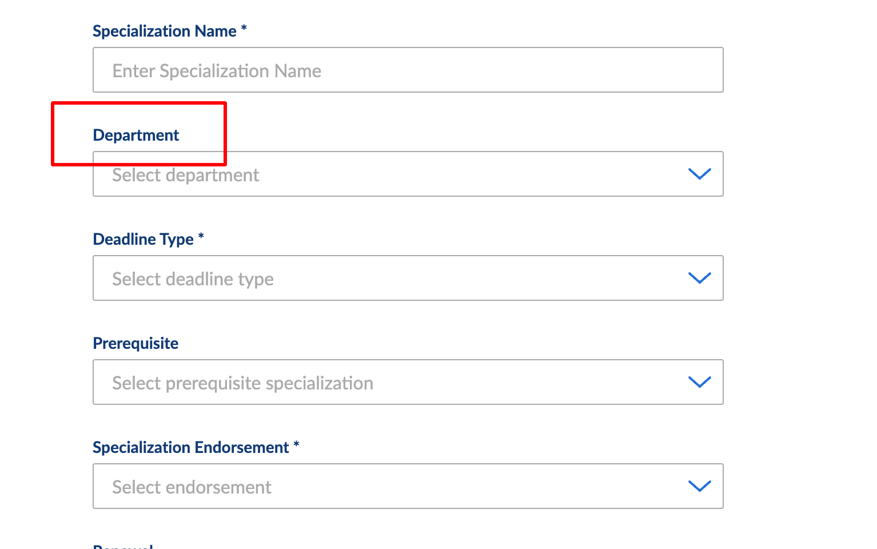
Task: Click the Prerequisite field label
Action: click(135, 344)
